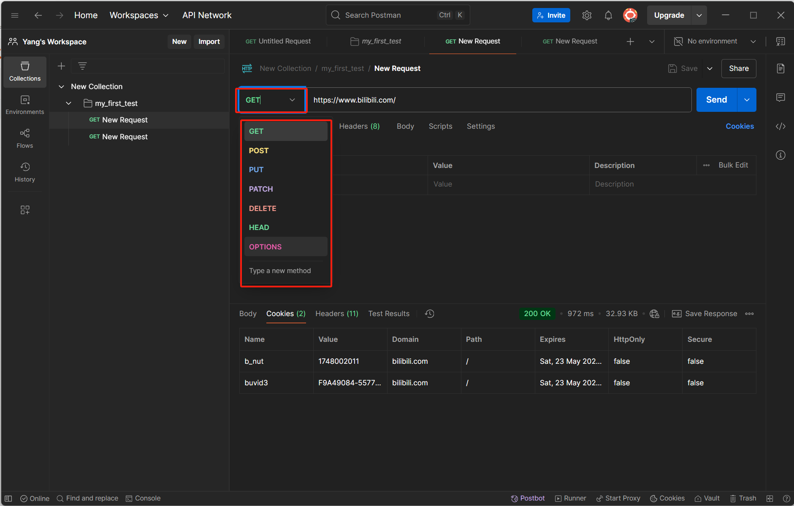
Task: Open the comments icon in right sidebar
Action: [780, 97]
